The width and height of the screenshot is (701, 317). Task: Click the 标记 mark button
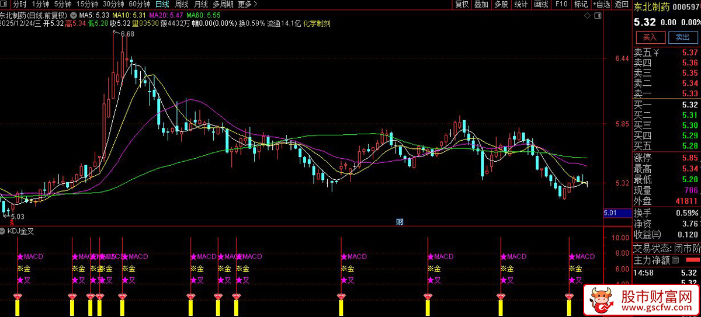581,4
